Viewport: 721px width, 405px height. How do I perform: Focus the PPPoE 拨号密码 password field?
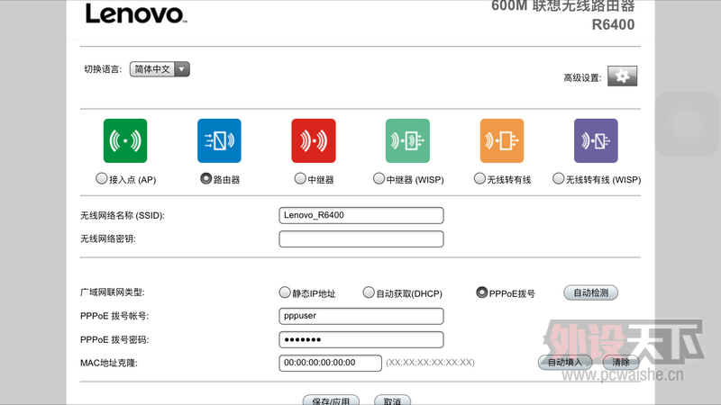361,340
